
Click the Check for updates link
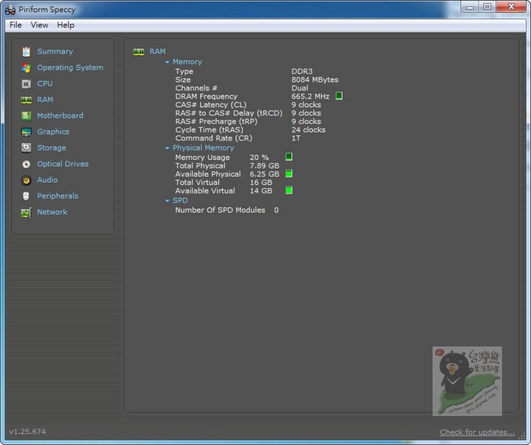coord(477,432)
